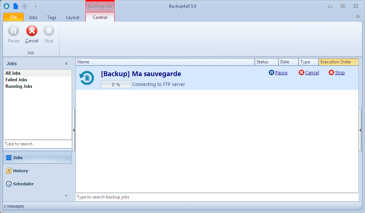The height and width of the screenshot is (213, 365).
Task: Sort by the Status column header
Action: [x=266, y=62]
